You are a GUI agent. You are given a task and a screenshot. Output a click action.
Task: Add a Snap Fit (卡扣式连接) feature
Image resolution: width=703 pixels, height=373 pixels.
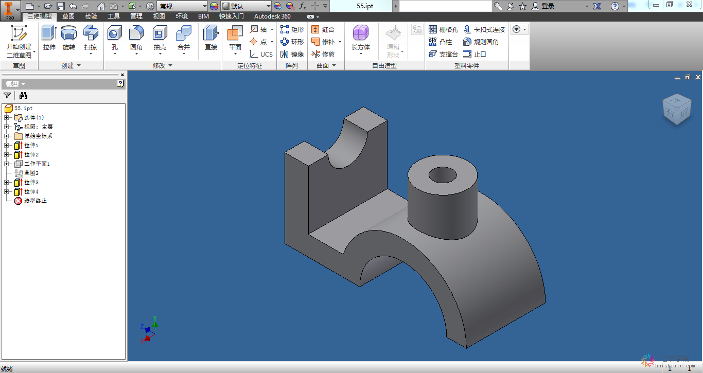[x=484, y=29]
